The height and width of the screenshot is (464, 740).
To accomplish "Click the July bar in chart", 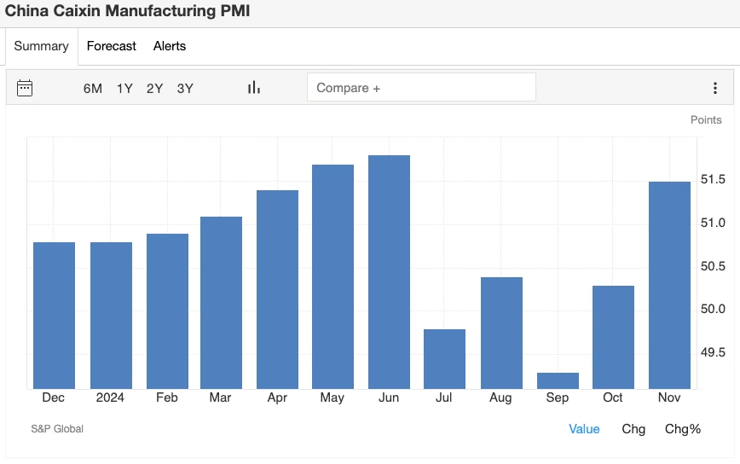I will (x=445, y=358).
